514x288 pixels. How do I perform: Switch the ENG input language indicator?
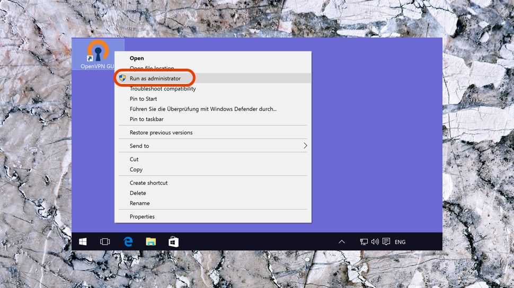400,242
